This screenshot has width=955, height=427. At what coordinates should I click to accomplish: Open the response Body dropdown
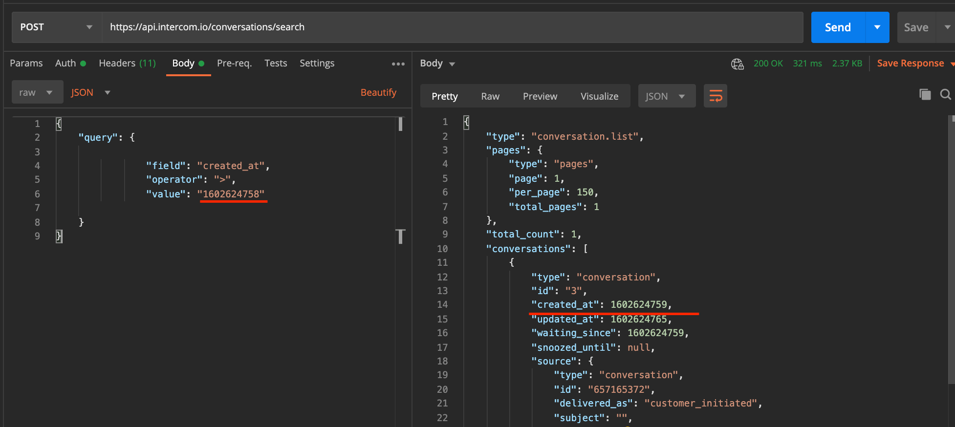point(437,64)
